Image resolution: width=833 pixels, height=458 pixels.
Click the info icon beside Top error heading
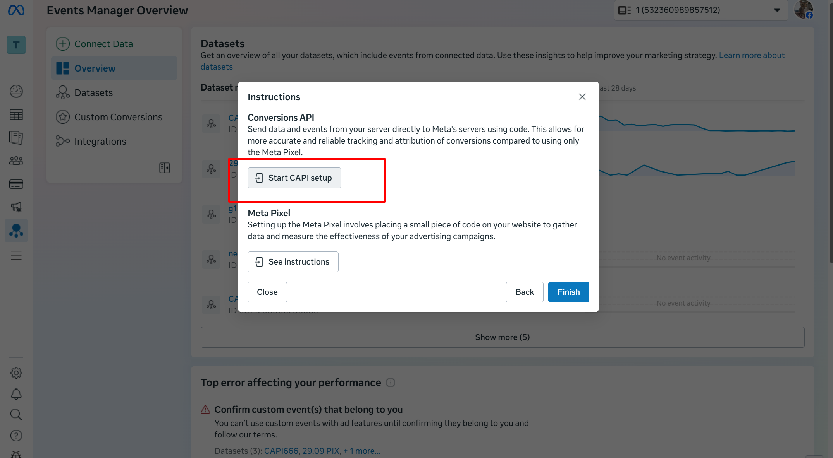click(x=391, y=383)
